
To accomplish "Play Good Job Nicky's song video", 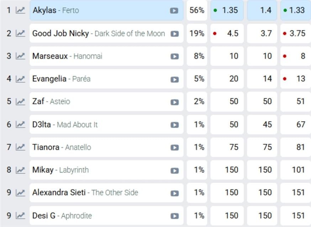I will coord(174,34).
